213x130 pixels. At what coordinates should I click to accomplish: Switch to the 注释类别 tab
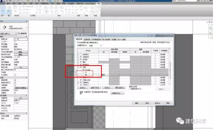coord(87,39)
